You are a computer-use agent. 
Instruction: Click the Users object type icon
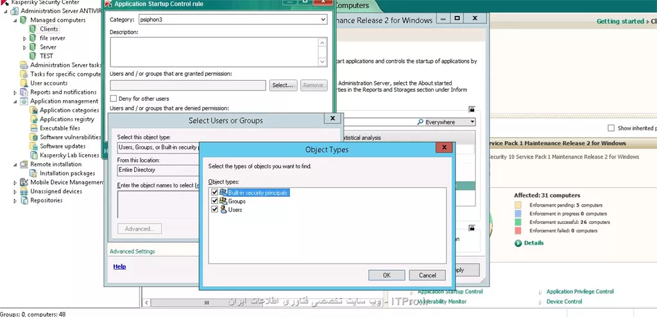223,209
